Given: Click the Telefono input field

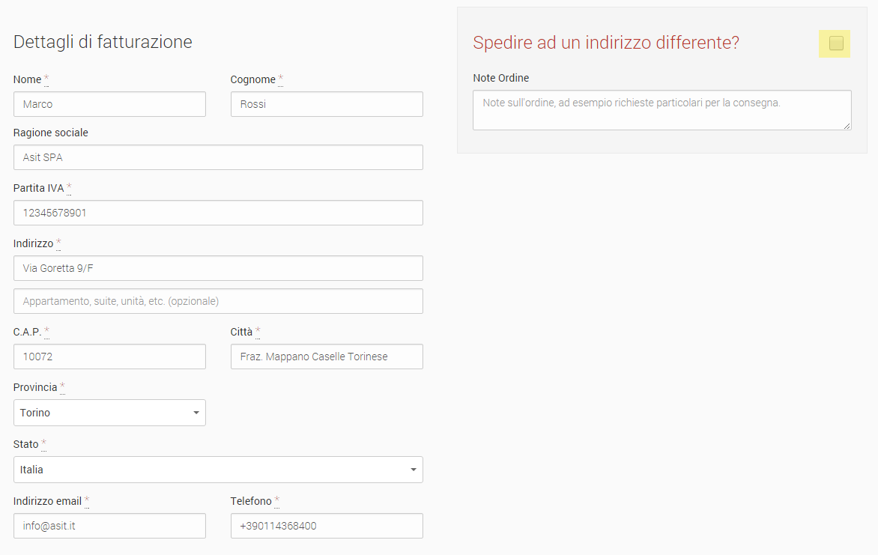Looking at the screenshot, I should 327,526.
